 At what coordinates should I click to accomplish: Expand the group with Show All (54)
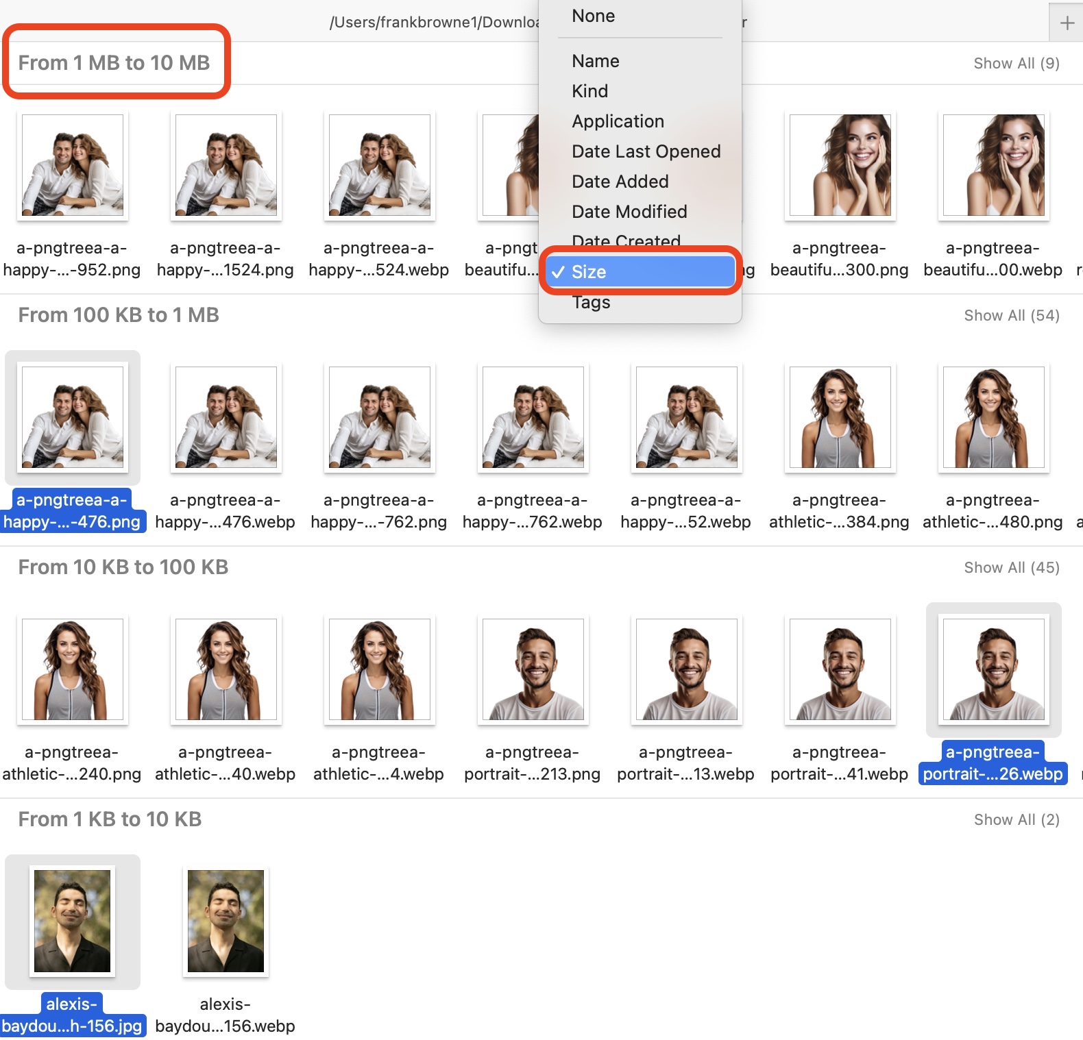[1011, 315]
